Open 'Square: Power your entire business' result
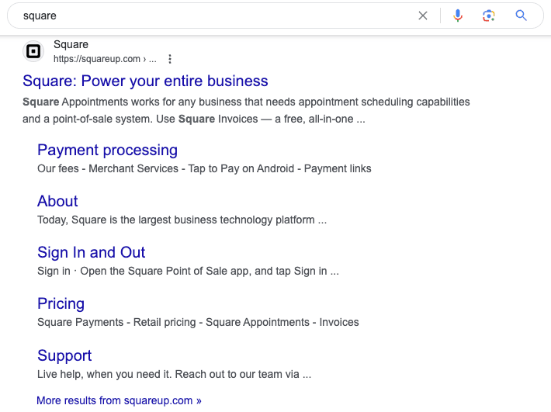The image size is (551, 412). pyautogui.click(x=145, y=81)
